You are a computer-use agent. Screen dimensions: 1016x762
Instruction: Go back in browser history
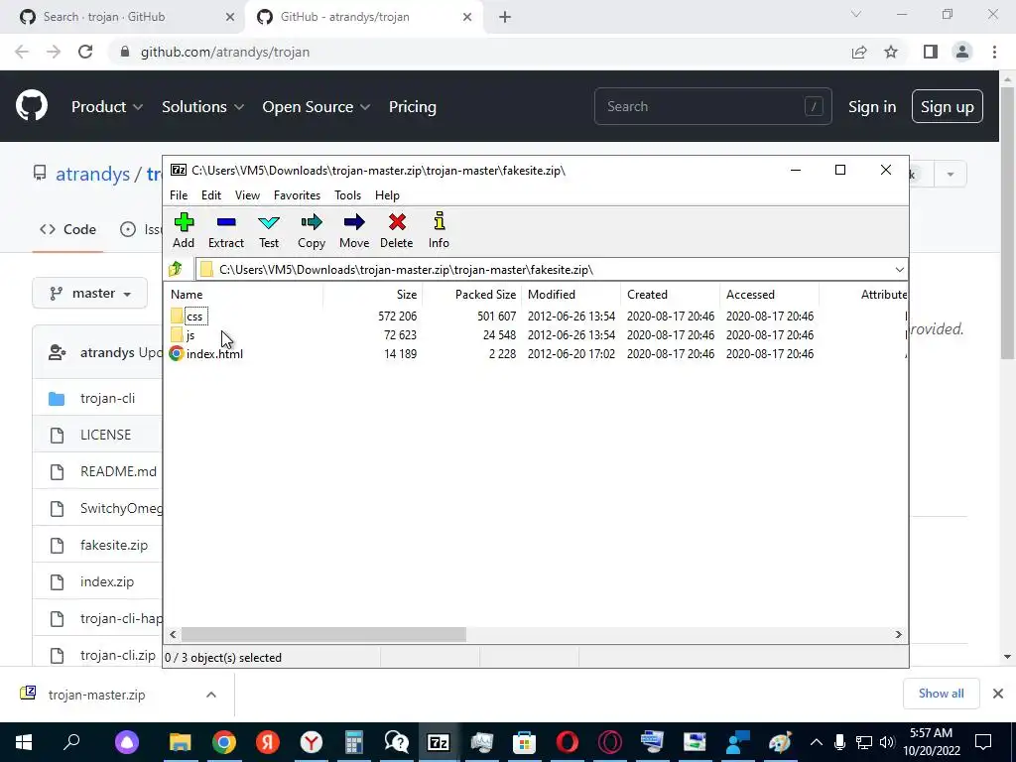pyautogui.click(x=22, y=52)
